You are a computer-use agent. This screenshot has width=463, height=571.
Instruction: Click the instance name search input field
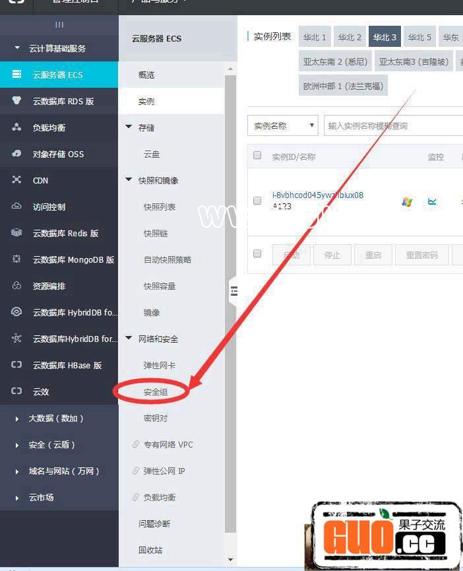click(x=392, y=125)
